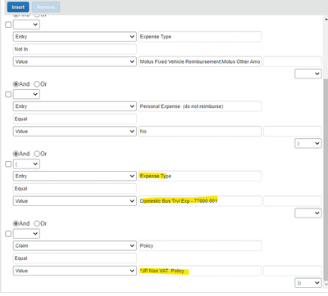Open Entry dropdown next to Personal Expense field

[75, 106]
